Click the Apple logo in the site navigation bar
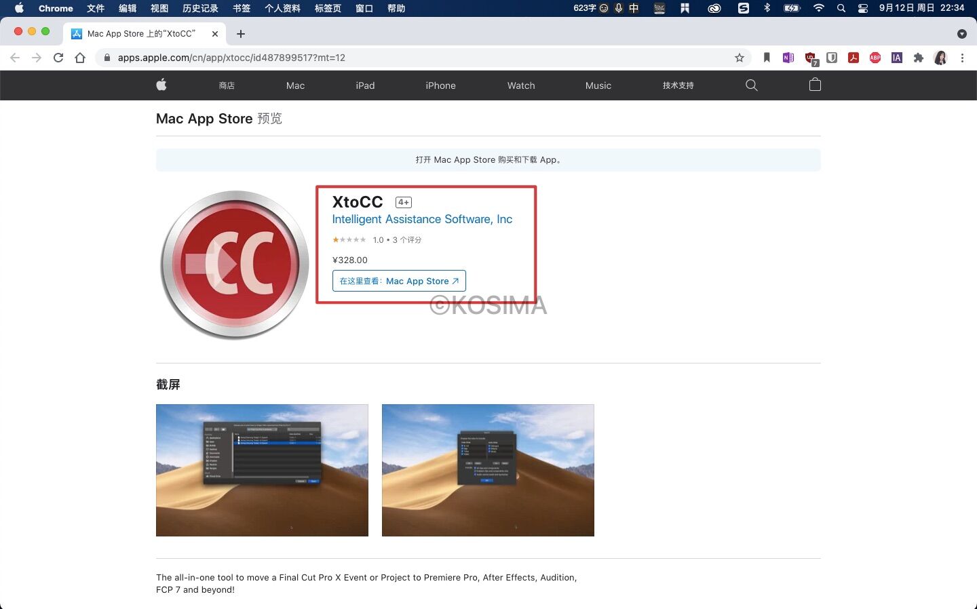 coord(161,85)
